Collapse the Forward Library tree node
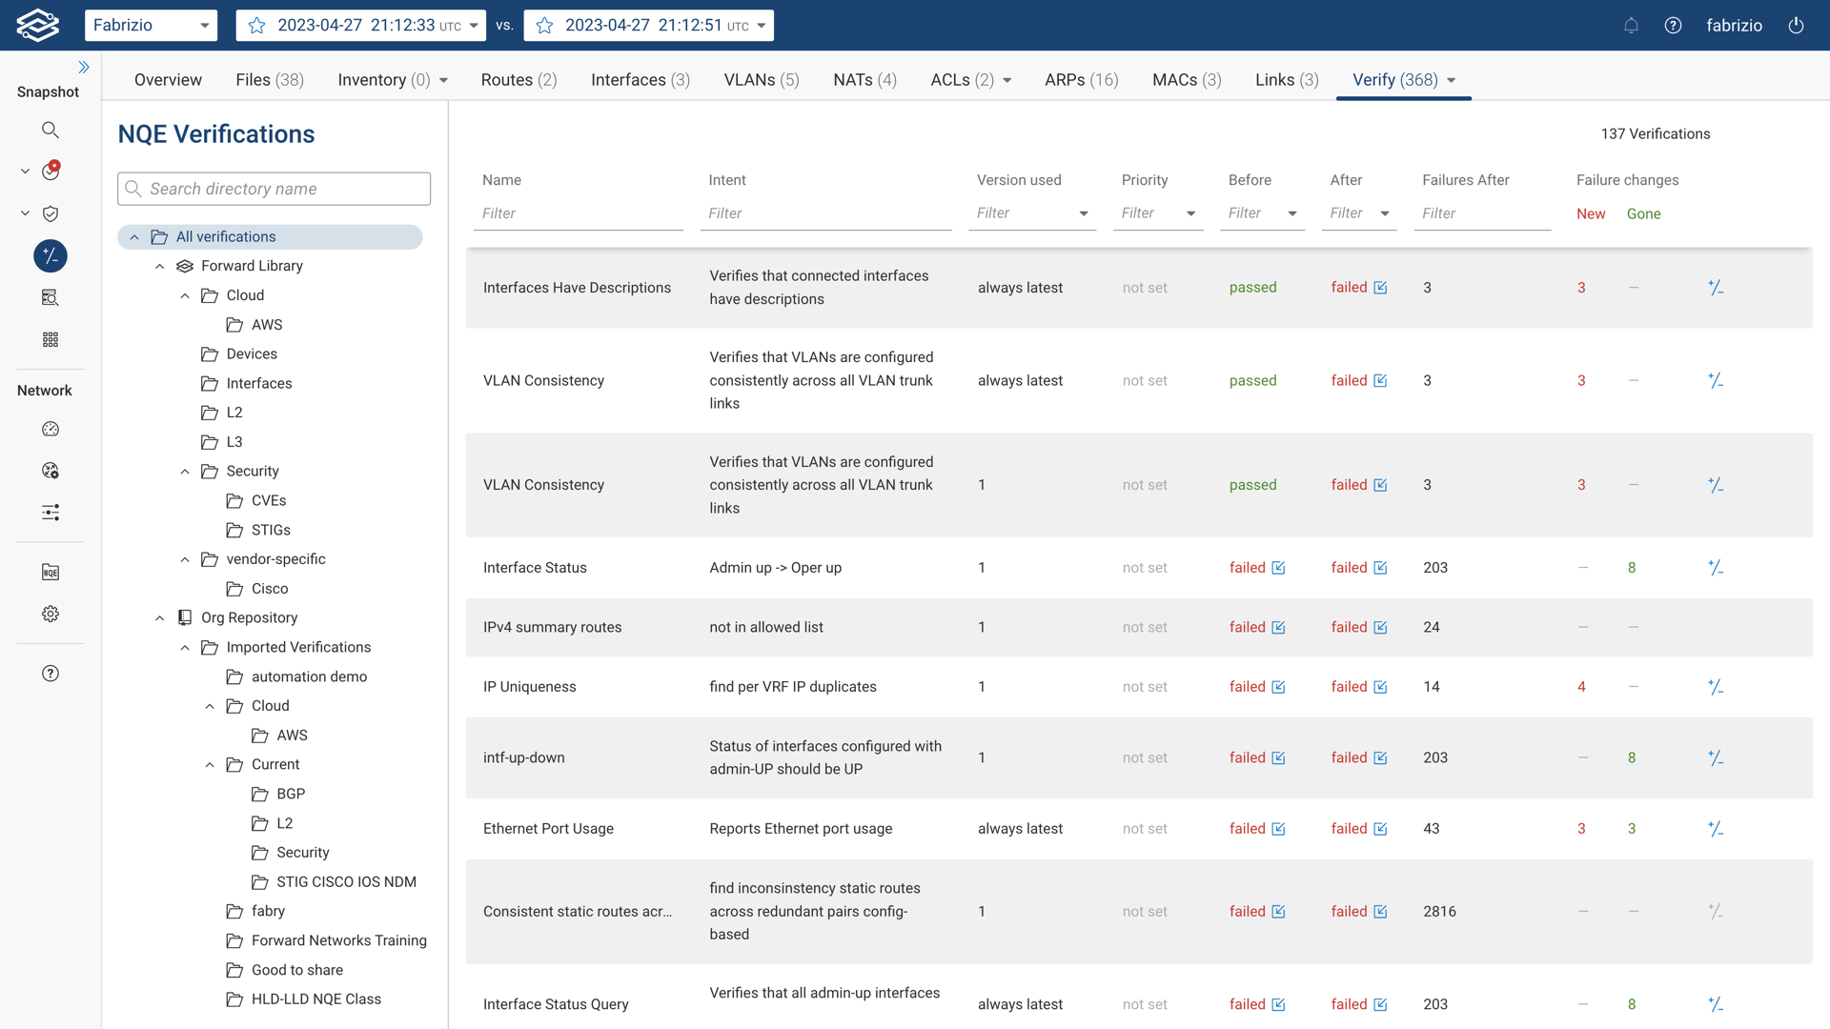 click(160, 266)
